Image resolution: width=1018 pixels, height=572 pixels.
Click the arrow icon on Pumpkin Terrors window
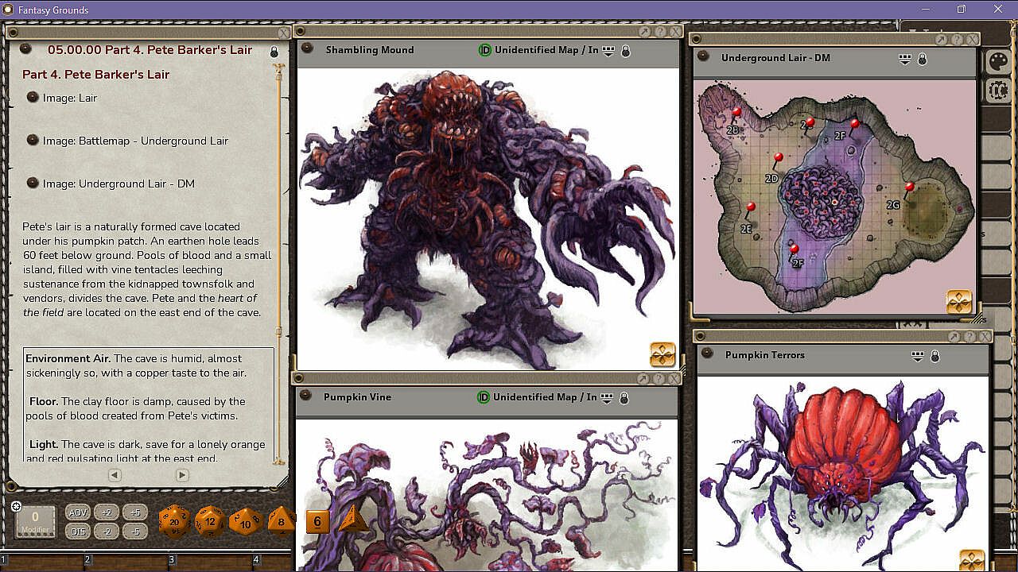click(955, 336)
